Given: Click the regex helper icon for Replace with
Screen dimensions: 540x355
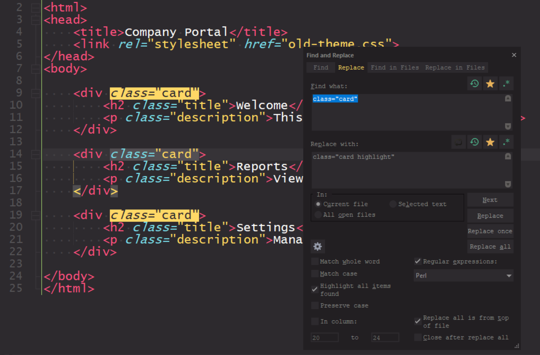Looking at the screenshot, I should coord(506,142).
